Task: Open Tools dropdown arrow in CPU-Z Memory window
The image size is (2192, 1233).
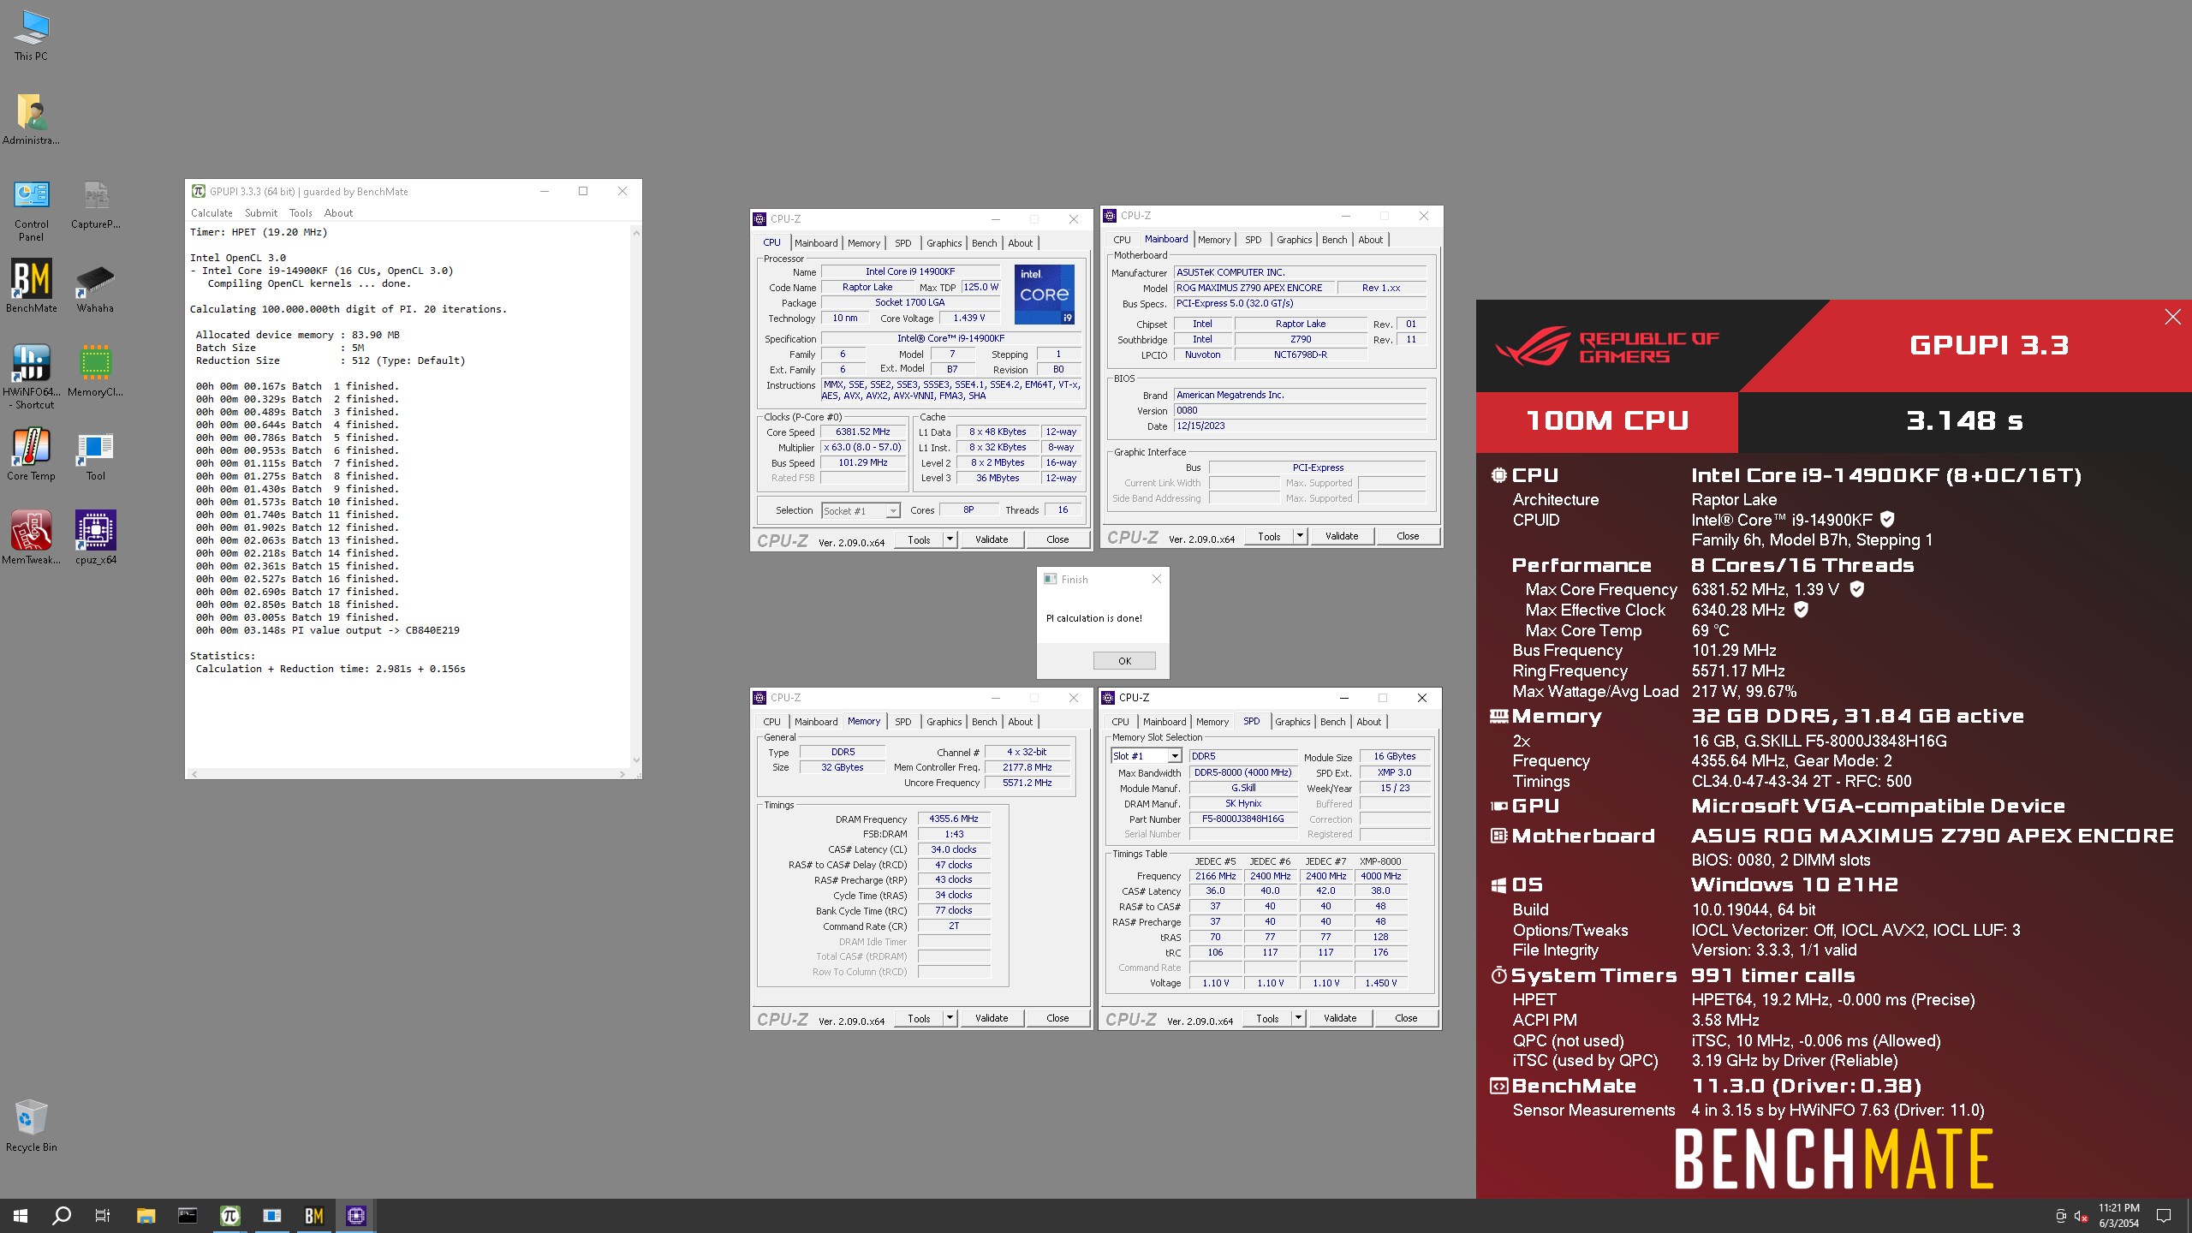Action: pyautogui.click(x=950, y=1018)
